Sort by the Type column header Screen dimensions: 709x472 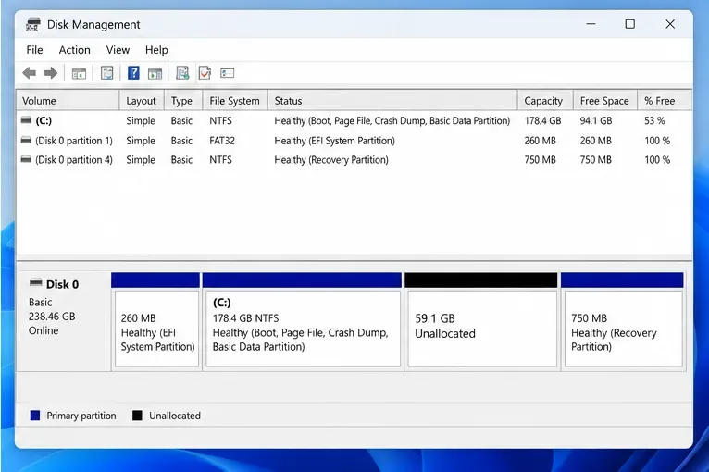coord(183,100)
